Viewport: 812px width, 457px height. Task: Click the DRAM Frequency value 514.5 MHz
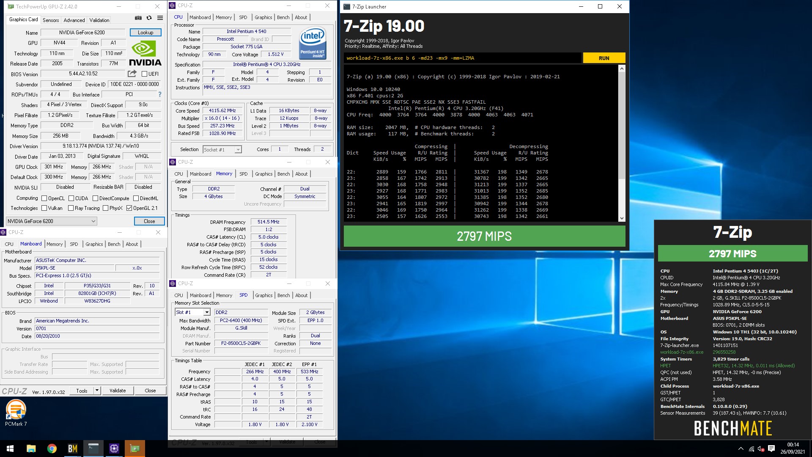pyautogui.click(x=269, y=222)
